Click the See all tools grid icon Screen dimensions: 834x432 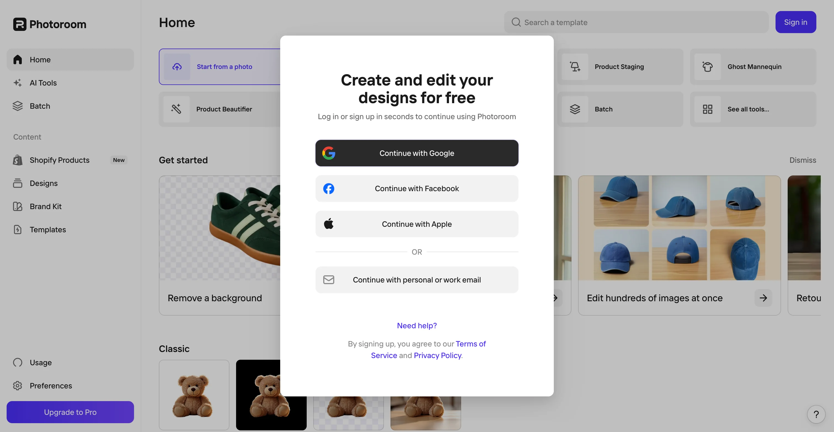(708, 109)
